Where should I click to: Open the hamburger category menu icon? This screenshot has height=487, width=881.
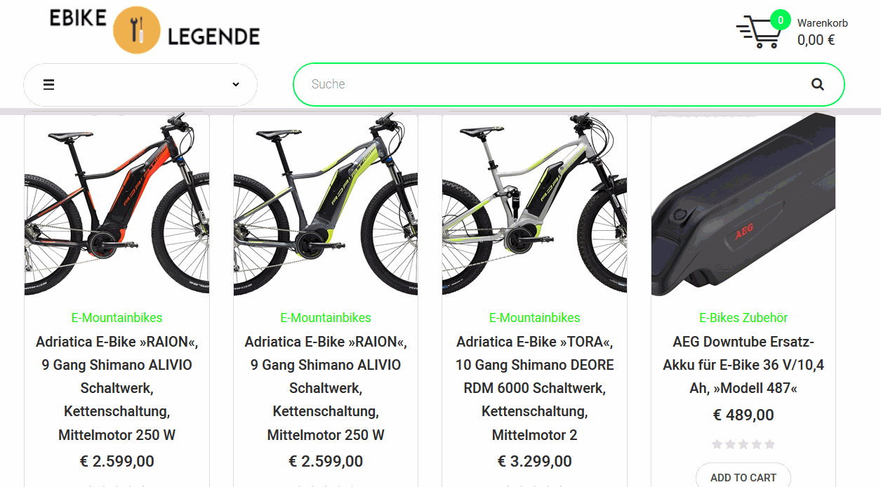[49, 85]
